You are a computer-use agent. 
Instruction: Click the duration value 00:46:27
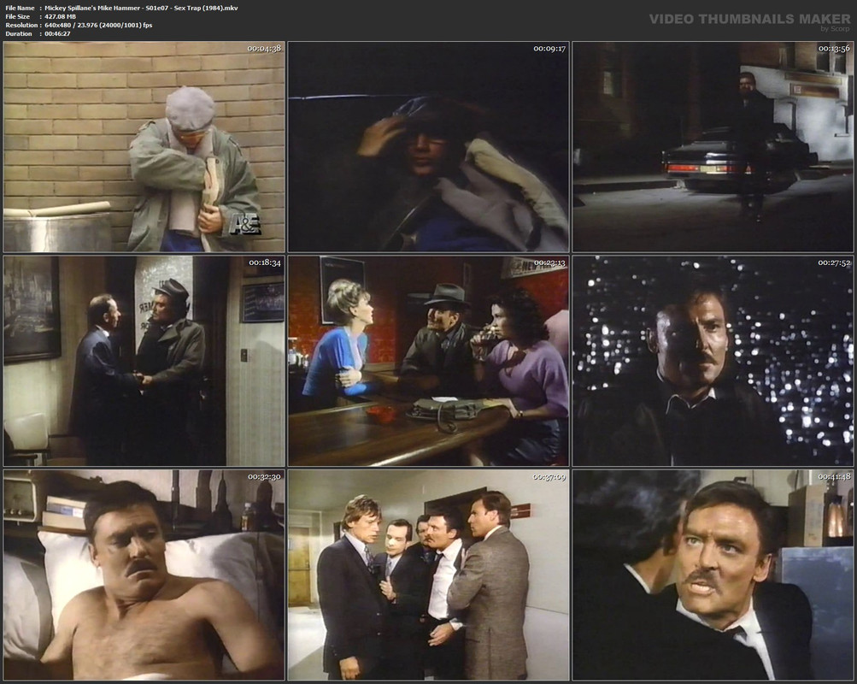pyautogui.click(x=57, y=33)
